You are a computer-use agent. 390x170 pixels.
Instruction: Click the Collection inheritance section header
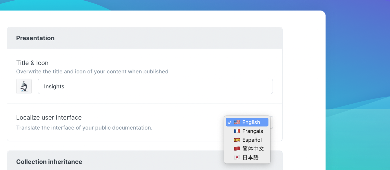point(49,162)
